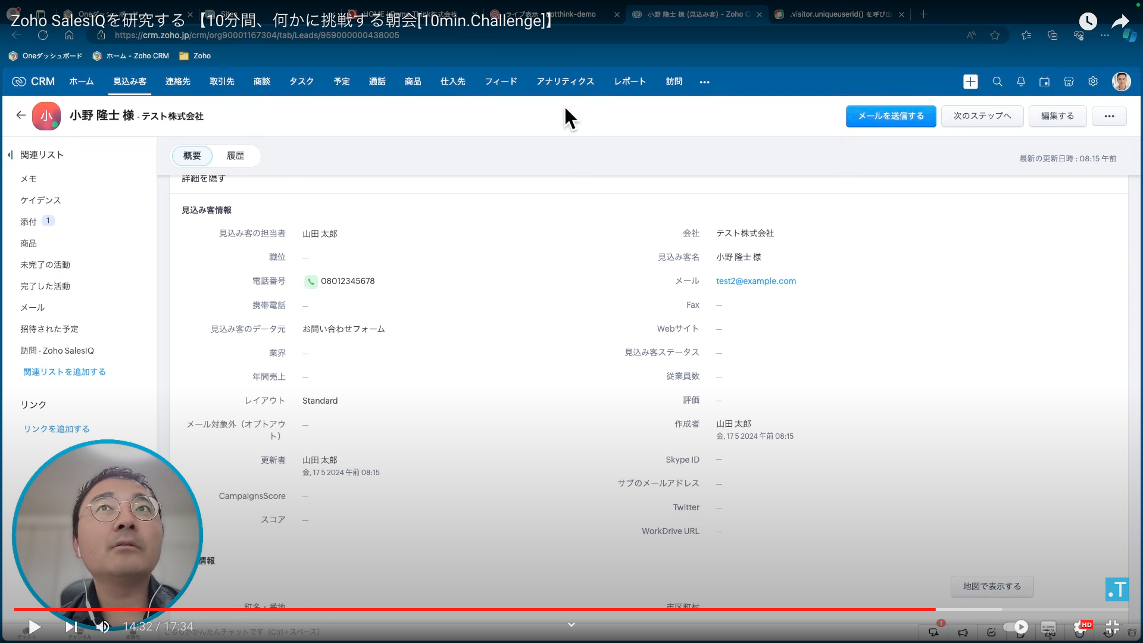Switch to the 履歴 tab
This screenshot has height=643, width=1143.
[x=235, y=155]
